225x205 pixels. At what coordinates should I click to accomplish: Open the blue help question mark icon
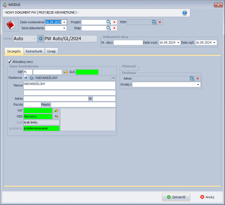click(185, 13)
